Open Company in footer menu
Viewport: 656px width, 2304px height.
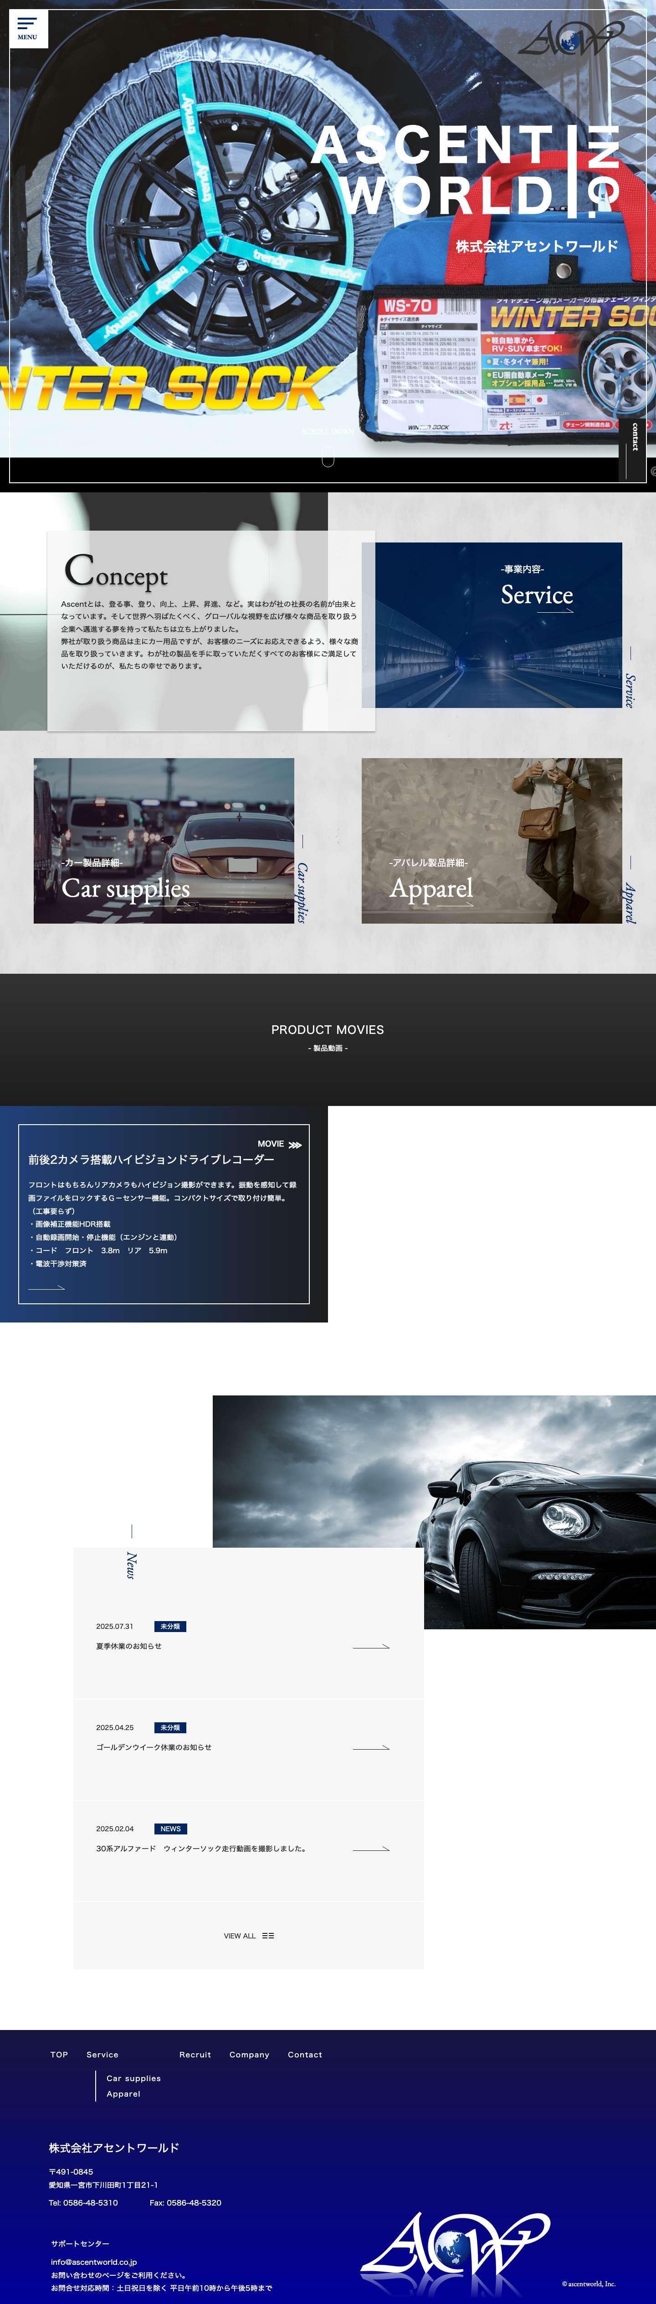click(x=249, y=2055)
